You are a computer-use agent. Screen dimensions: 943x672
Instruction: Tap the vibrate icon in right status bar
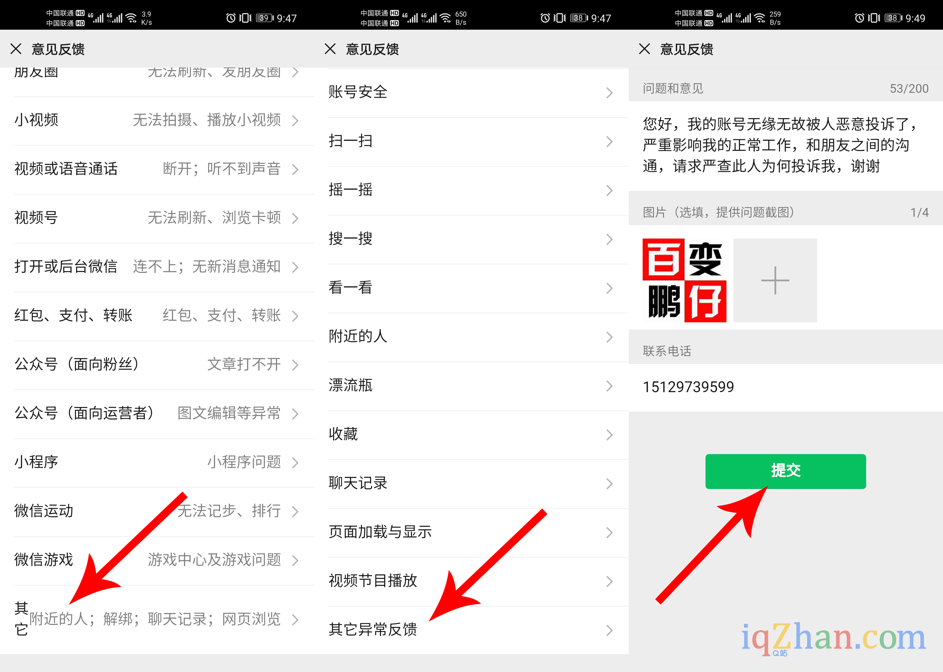click(874, 18)
